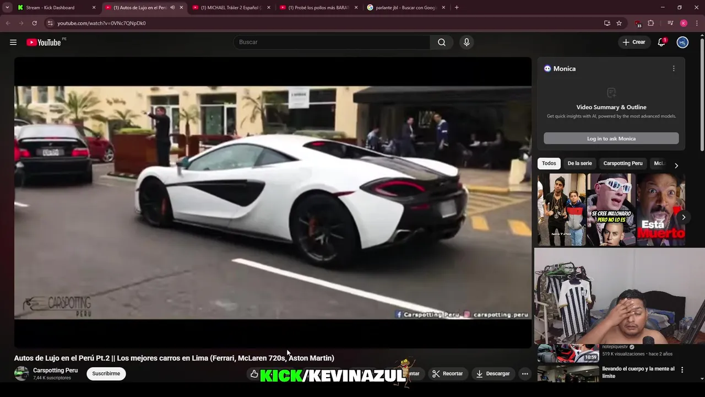This screenshot has height=397, width=705.
Task: Open options for 'llevando el cuerpo' video
Action: [682, 370]
